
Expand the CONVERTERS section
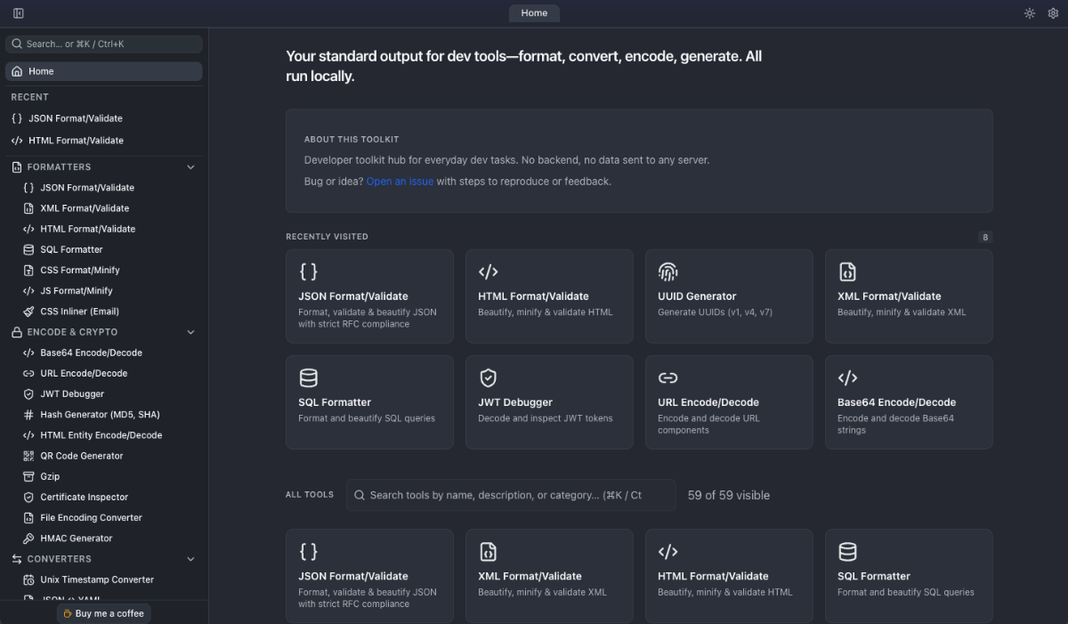click(x=190, y=559)
